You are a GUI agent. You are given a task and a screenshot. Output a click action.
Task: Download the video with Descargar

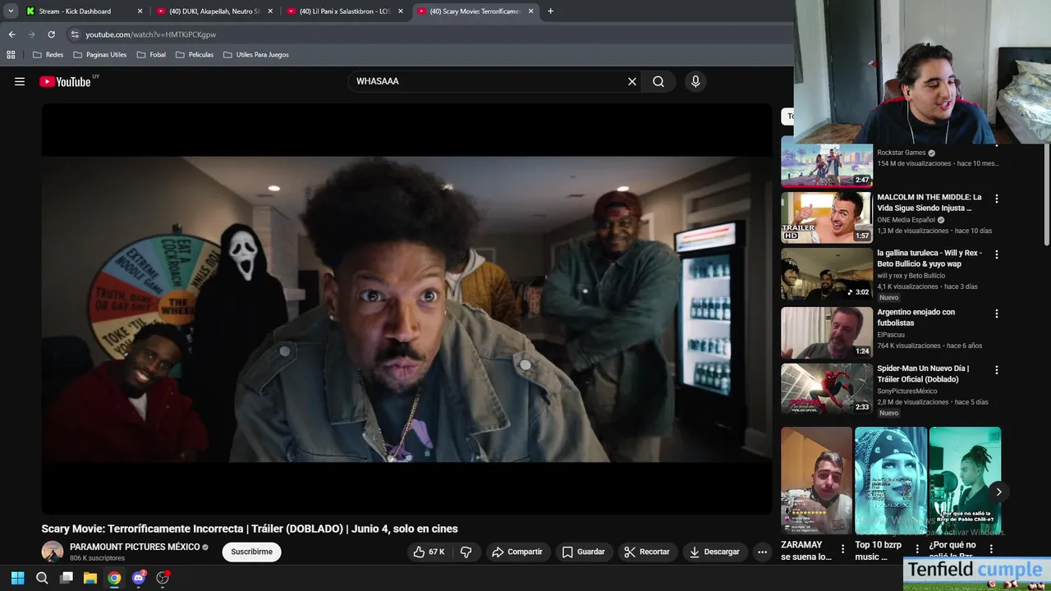(714, 552)
